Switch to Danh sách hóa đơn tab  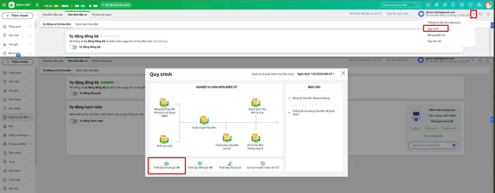click(87, 24)
